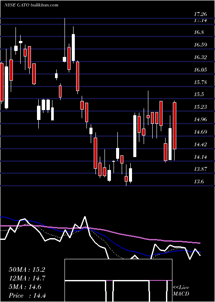Click the 16.59 price axis label
The height and width of the screenshot is (302, 215).
coord(200,45)
